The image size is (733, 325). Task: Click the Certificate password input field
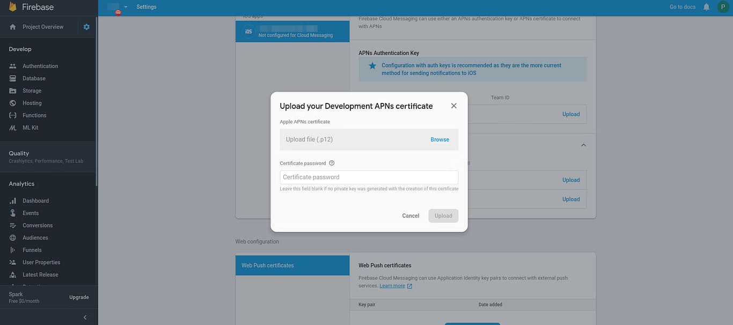369,176
